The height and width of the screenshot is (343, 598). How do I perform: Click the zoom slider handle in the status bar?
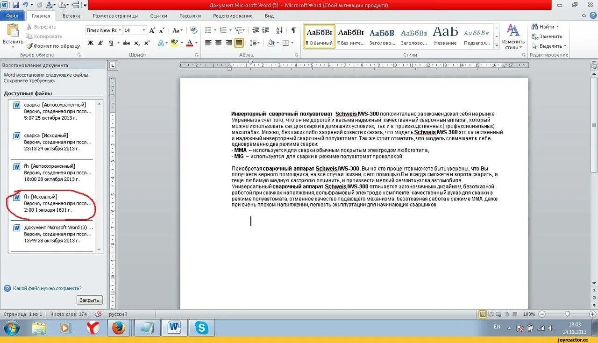pyautogui.click(x=567, y=314)
